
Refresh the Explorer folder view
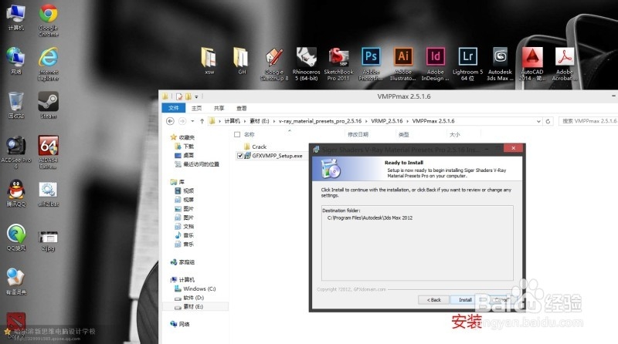pyautogui.click(x=548, y=121)
